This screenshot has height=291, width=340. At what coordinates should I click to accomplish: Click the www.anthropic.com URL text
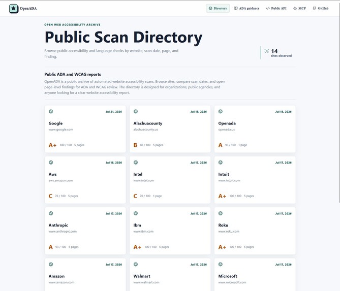click(63, 231)
